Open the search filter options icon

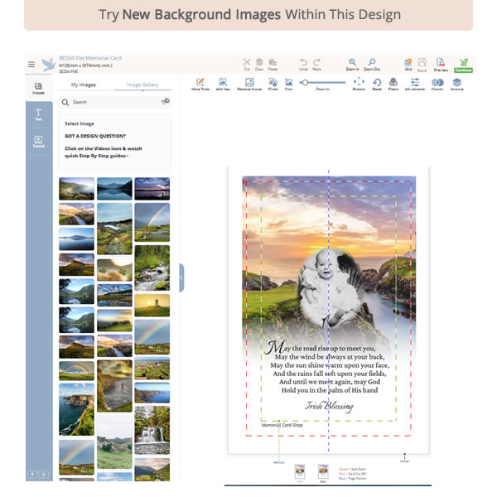click(x=165, y=101)
